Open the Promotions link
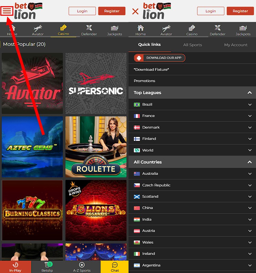 click(x=144, y=81)
